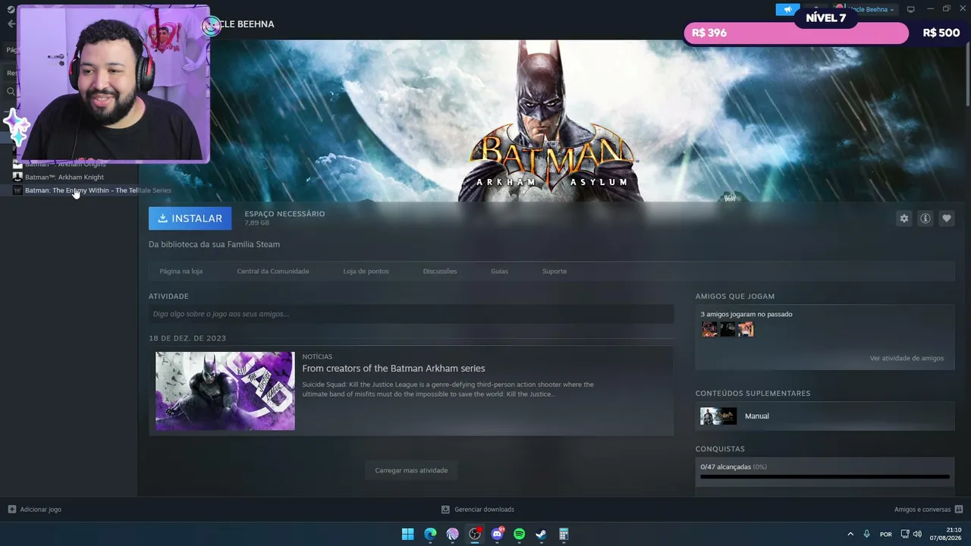Open OBS Studio from taskbar
Viewport: 971px width, 546px height.
(x=475, y=534)
